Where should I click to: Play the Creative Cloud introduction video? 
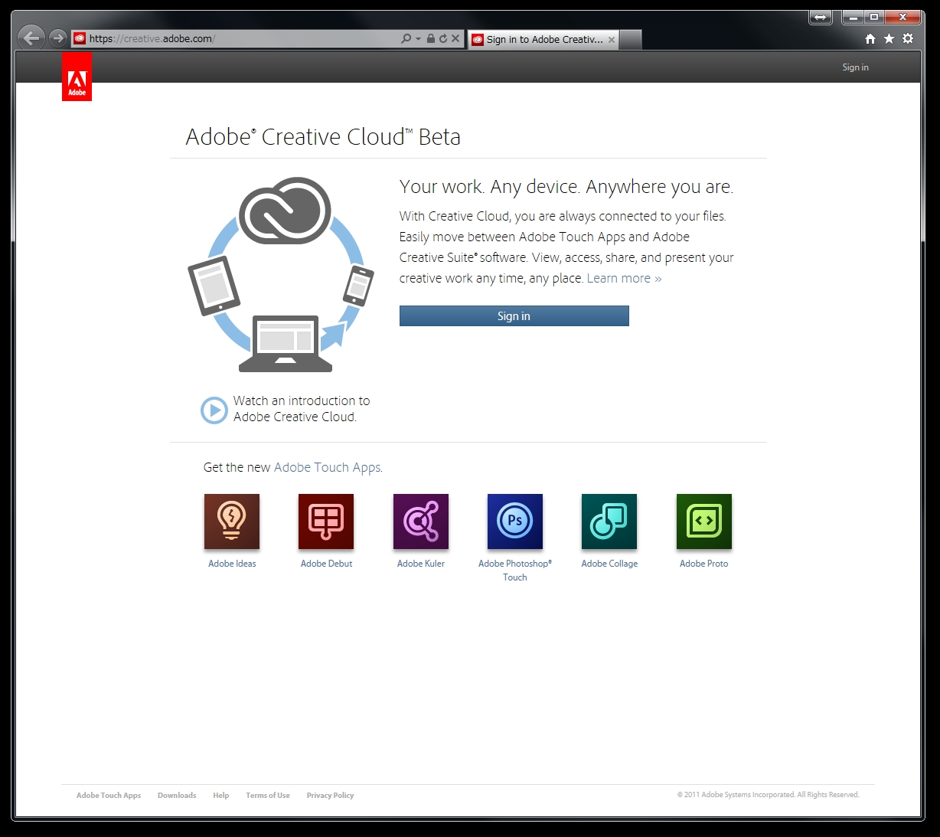click(x=214, y=410)
